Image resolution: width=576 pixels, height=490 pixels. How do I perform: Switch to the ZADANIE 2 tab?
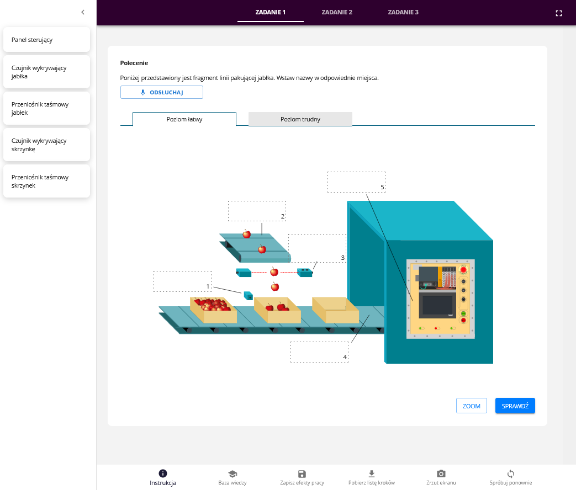(337, 12)
